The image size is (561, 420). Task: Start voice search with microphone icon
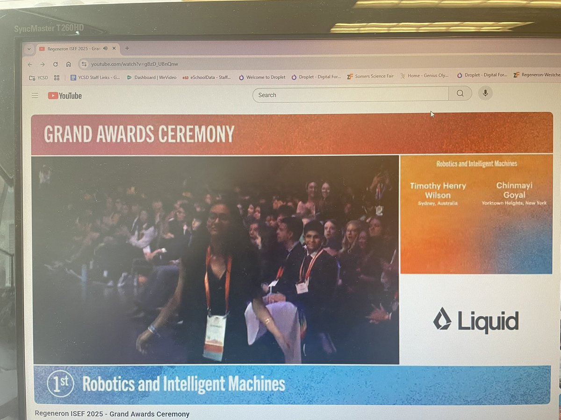coord(485,93)
